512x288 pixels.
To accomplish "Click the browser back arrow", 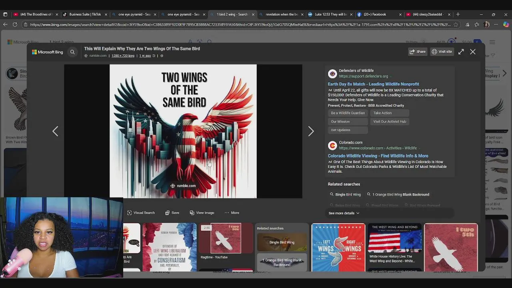I will point(5,24).
